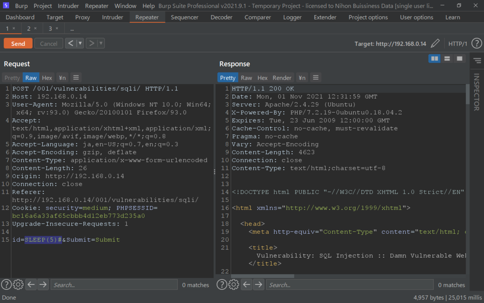Open the Dashboard tab

(x=20, y=17)
